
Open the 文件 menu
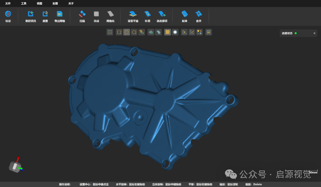coord(8,4)
